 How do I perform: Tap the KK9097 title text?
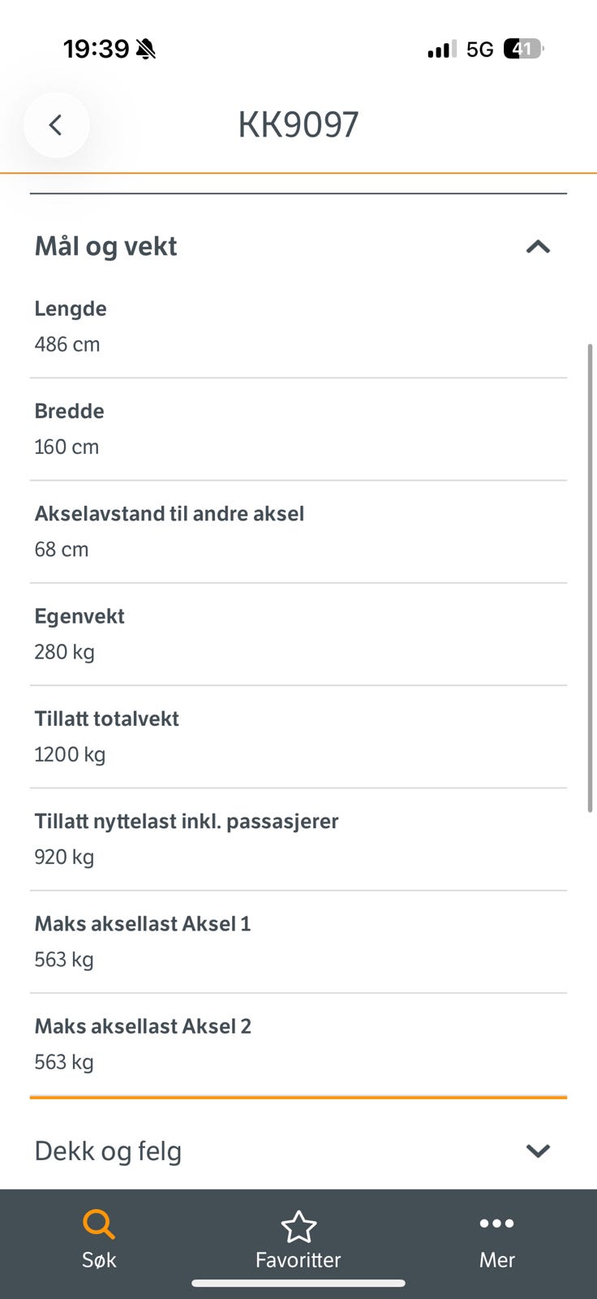(298, 125)
